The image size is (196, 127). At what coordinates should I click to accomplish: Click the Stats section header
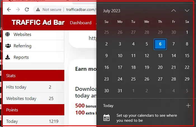click(x=34, y=75)
